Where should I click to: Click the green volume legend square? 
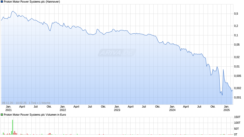click(x=2, y=115)
